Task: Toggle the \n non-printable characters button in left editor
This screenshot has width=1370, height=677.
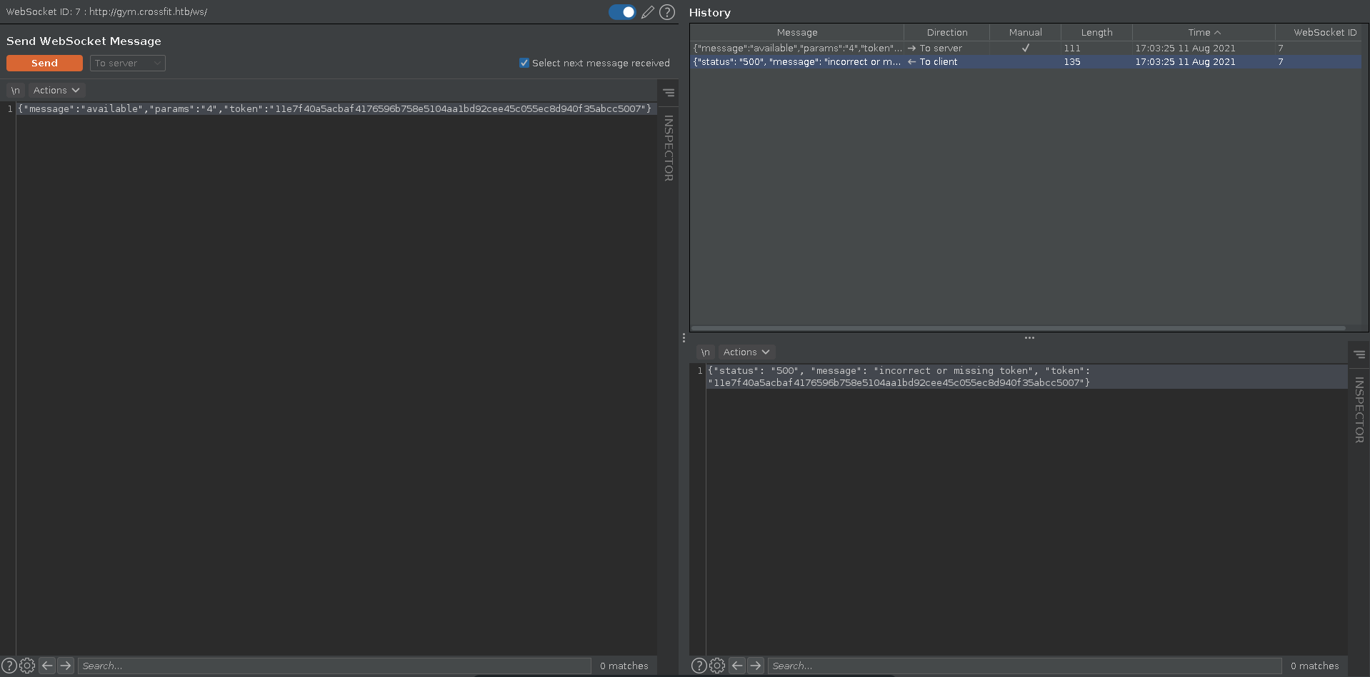Action: 15,91
